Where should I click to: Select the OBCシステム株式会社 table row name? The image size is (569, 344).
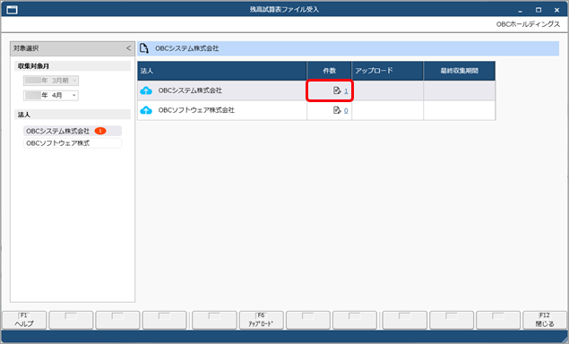click(190, 90)
